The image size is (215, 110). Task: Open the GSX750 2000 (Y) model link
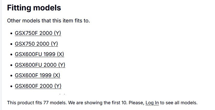coord(36,44)
